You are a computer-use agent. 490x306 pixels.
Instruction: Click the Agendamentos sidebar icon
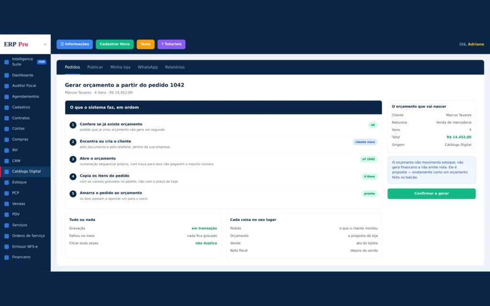tap(7, 97)
